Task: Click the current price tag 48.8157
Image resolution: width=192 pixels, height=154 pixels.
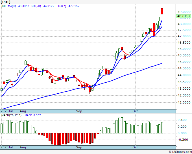Action: [x=184, y=16]
